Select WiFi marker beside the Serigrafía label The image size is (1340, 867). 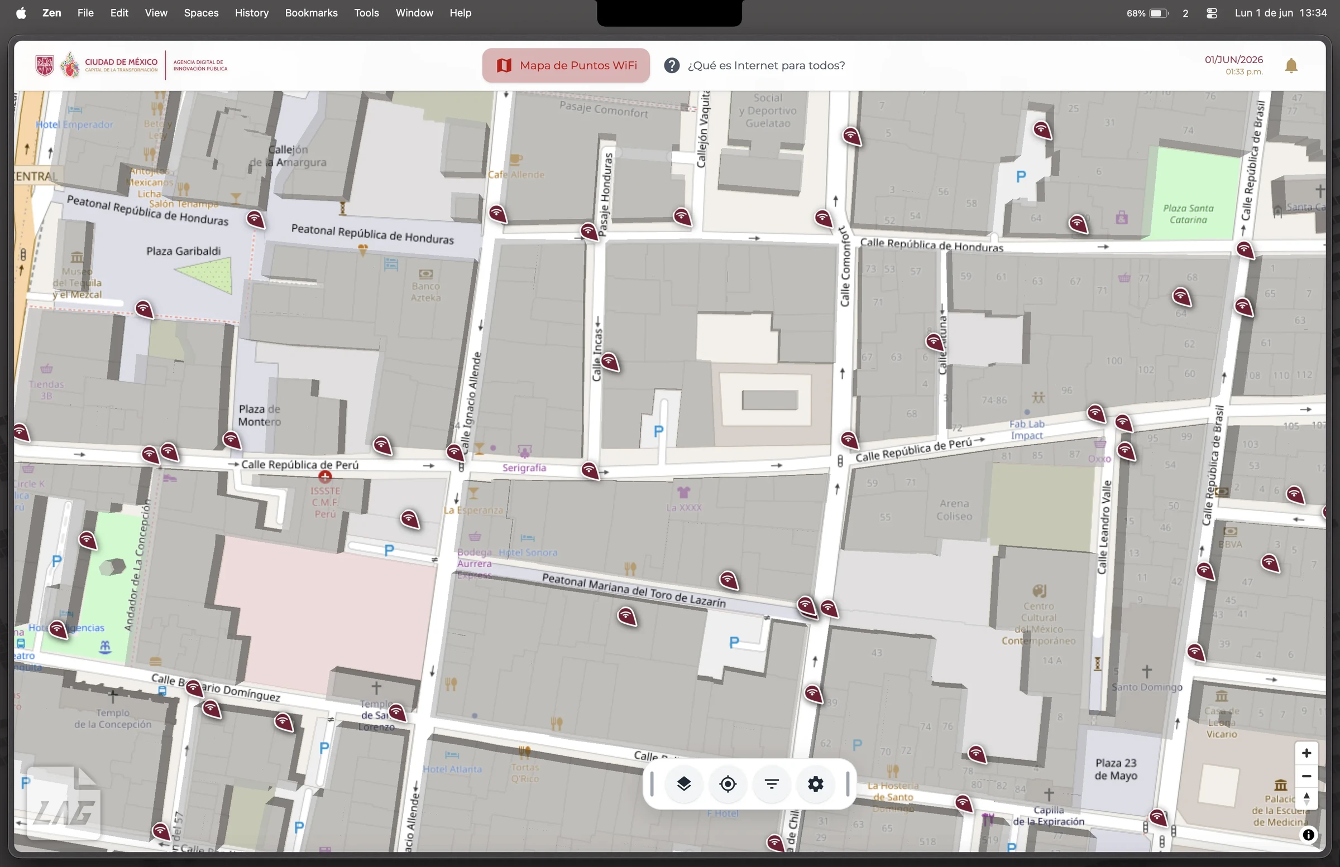pyautogui.click(x=590, y=470)
